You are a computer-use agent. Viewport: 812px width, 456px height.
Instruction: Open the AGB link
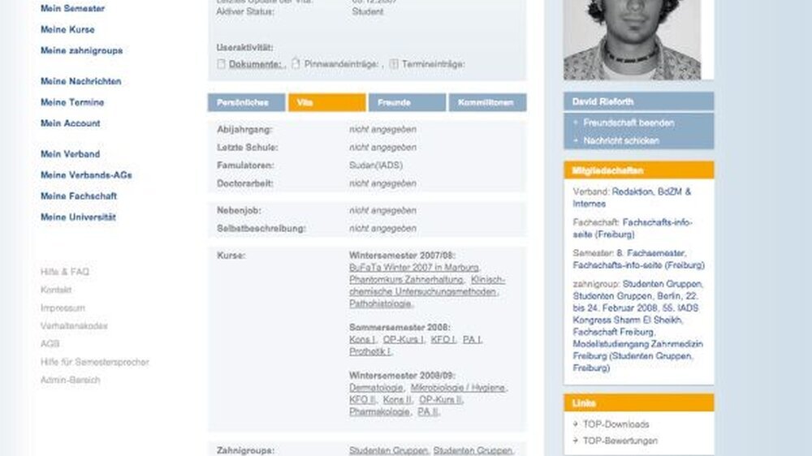tap(50, 344)
